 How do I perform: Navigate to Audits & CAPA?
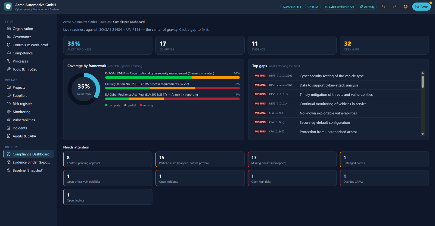tap(29, 136)
